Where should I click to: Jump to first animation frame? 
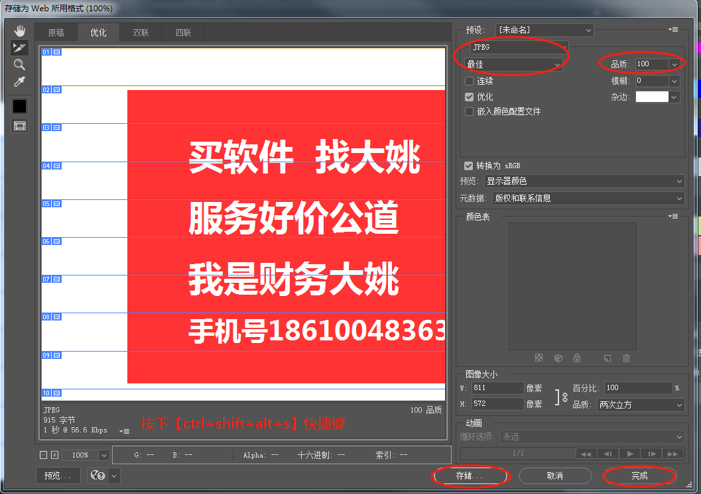[586, 454]
